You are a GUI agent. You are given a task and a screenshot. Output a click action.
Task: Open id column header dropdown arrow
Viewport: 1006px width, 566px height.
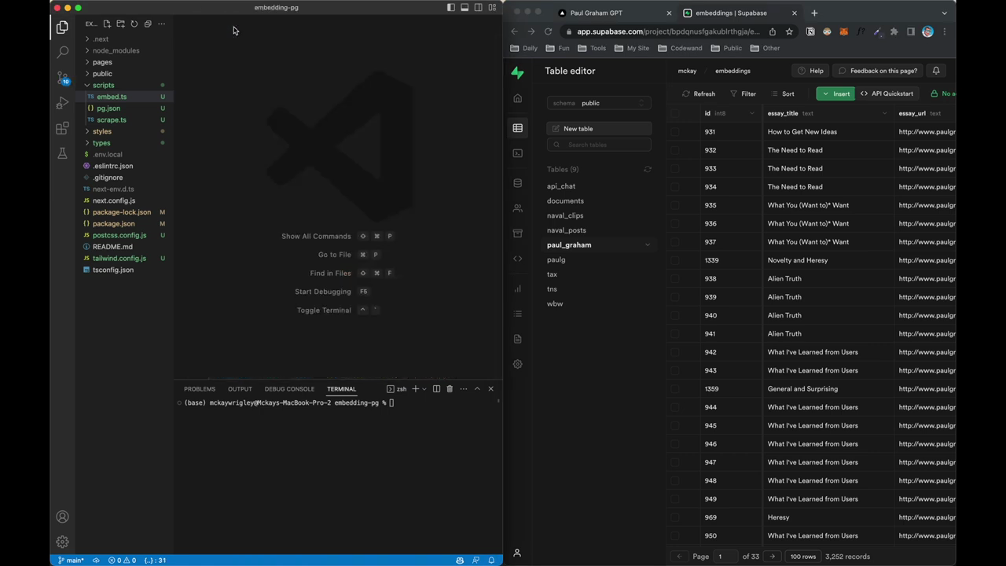click(751, 113)
